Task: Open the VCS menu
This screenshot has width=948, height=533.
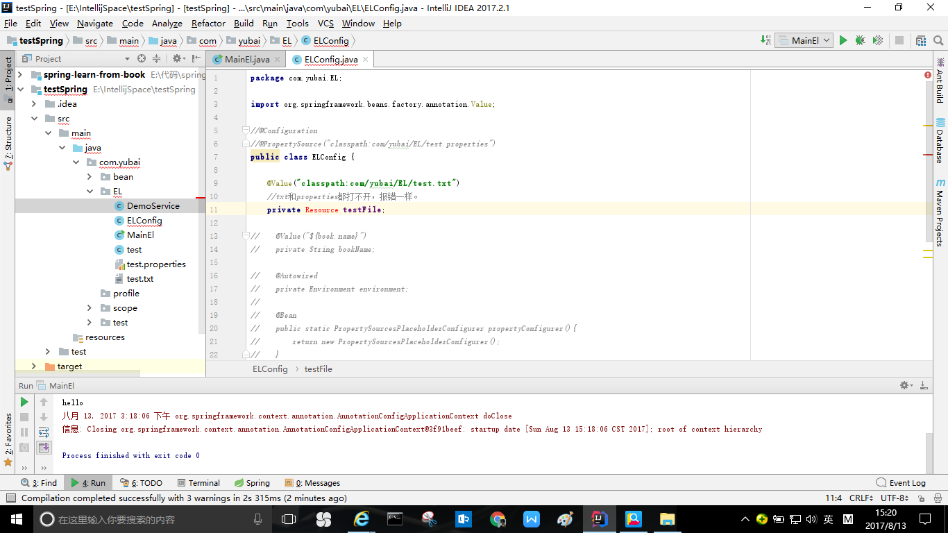Action: [325, 23]
